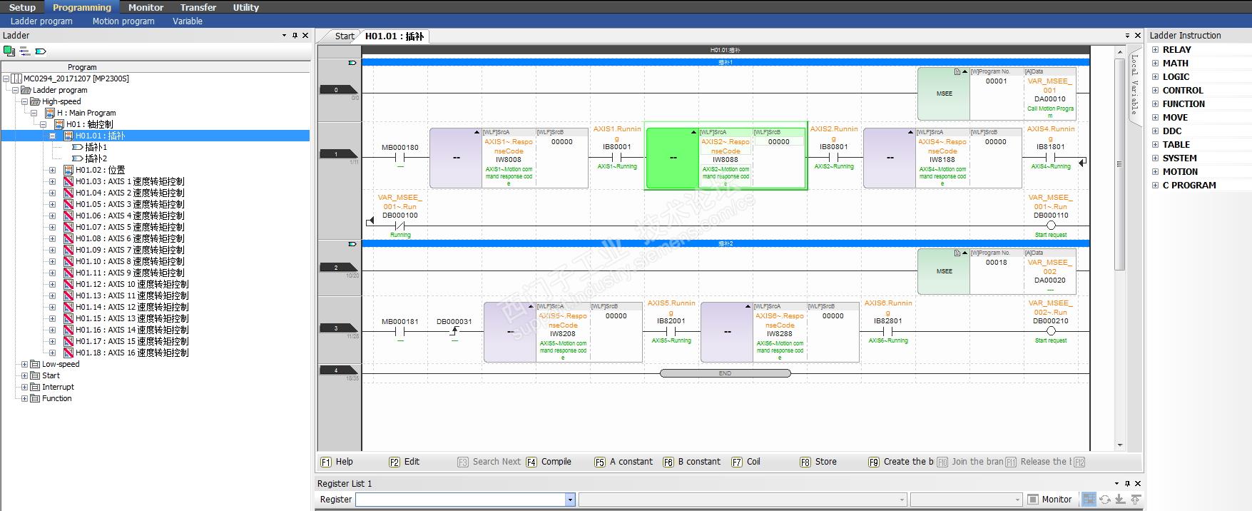
Task: Expand the RELAY instruction group
Action: (1155, 49)
